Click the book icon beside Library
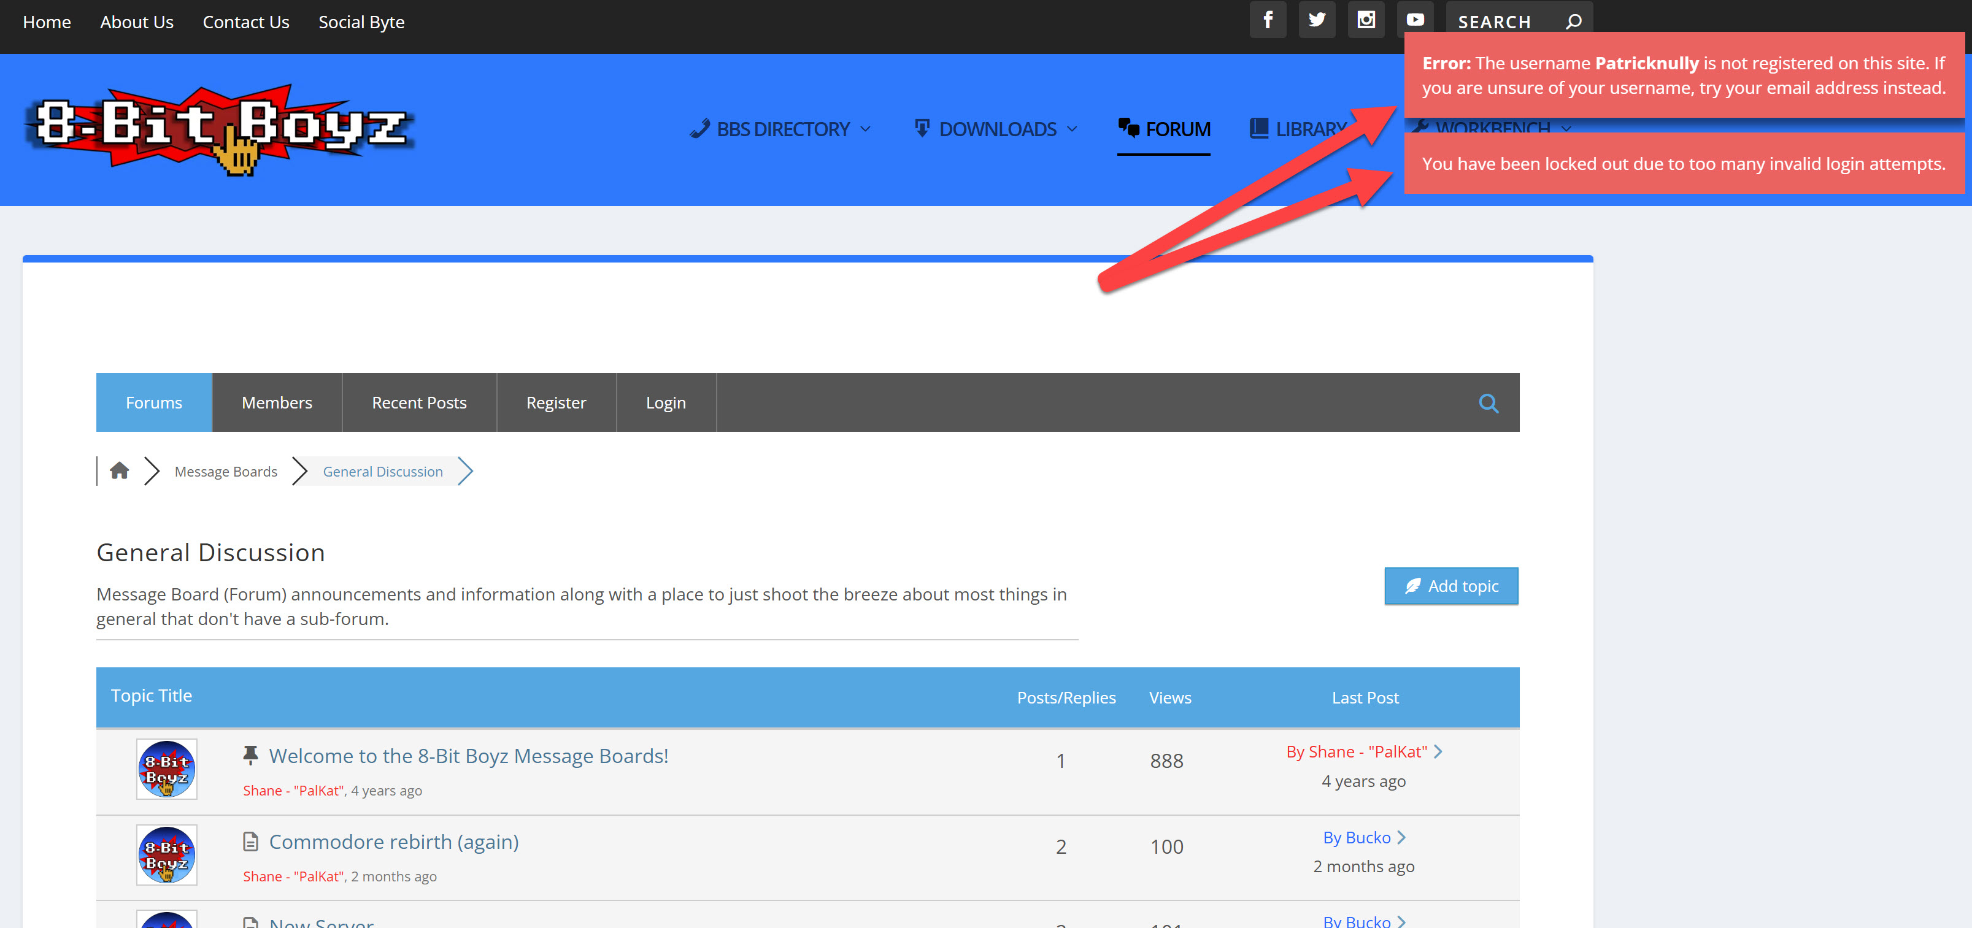This screenshot has height=928, width=1972. (x=1258, y=128)
